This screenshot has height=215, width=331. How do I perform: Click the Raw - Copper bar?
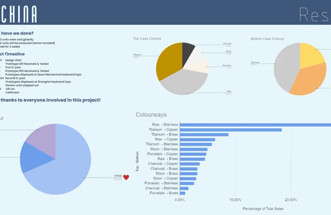pyautogui.click(x=197, y=139)
